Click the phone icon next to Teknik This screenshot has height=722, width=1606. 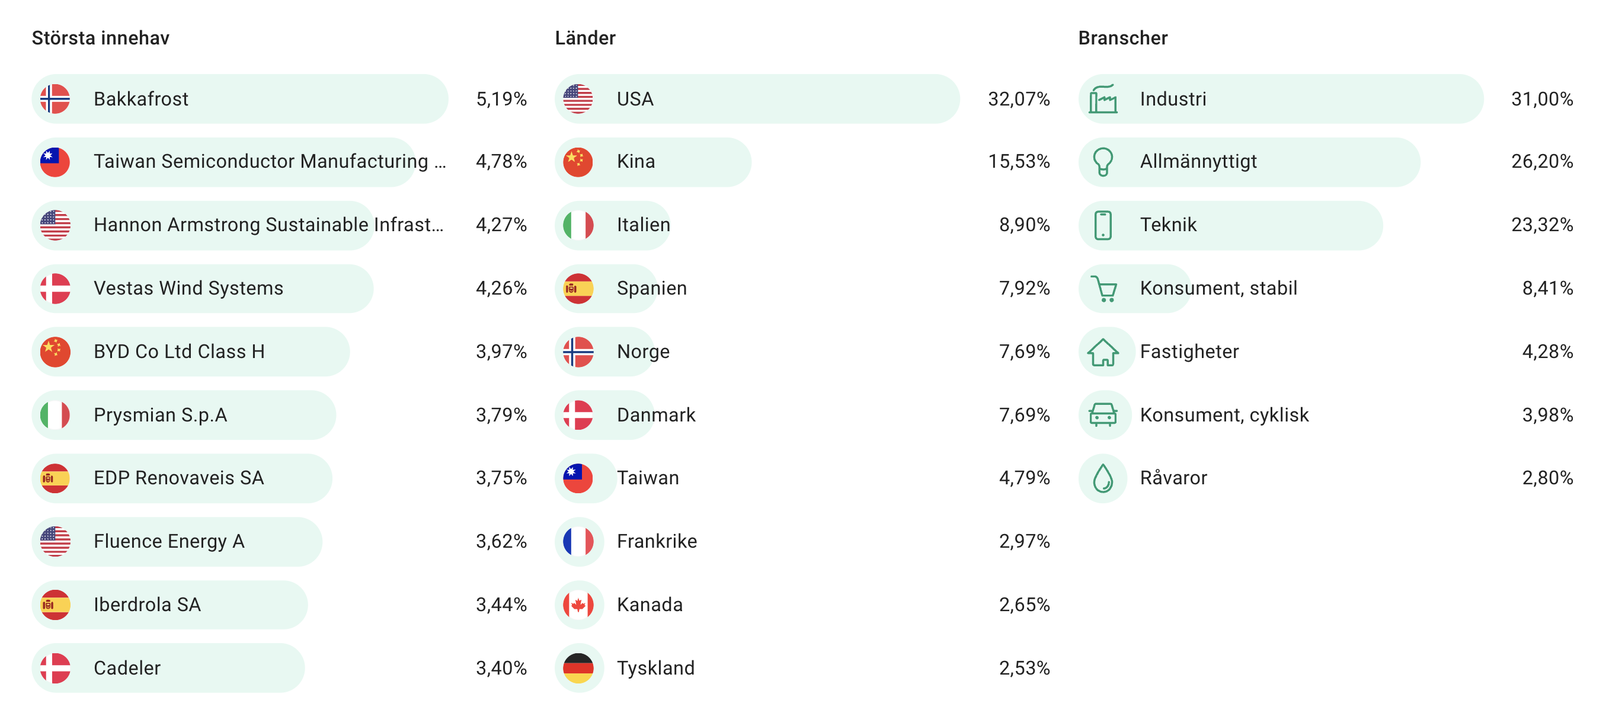coord(1102,225)
